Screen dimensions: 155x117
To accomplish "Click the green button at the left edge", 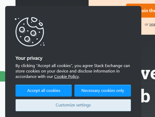I will click(x=3, y=76).
